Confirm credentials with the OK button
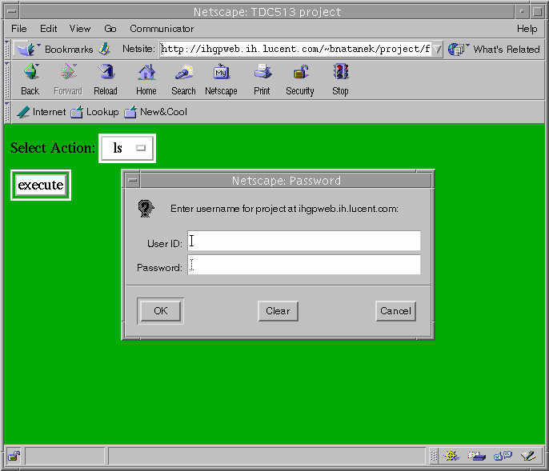The width and height of the screenshot is (549, 471). coord(161,311)
